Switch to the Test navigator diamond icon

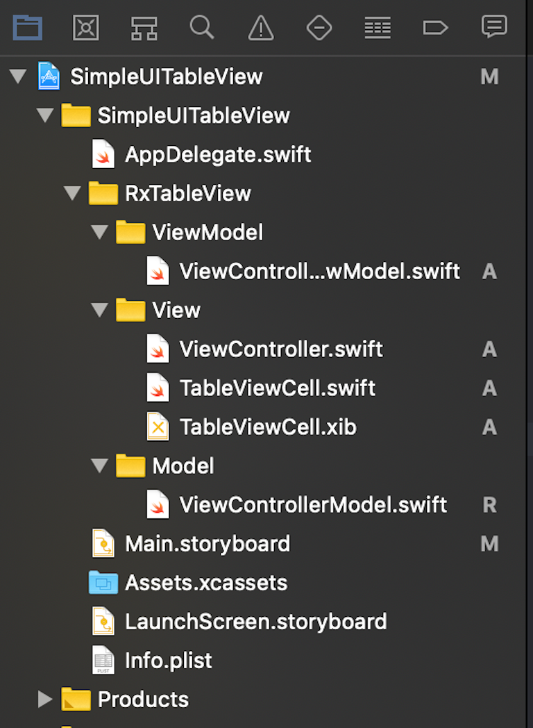[319, 28]
